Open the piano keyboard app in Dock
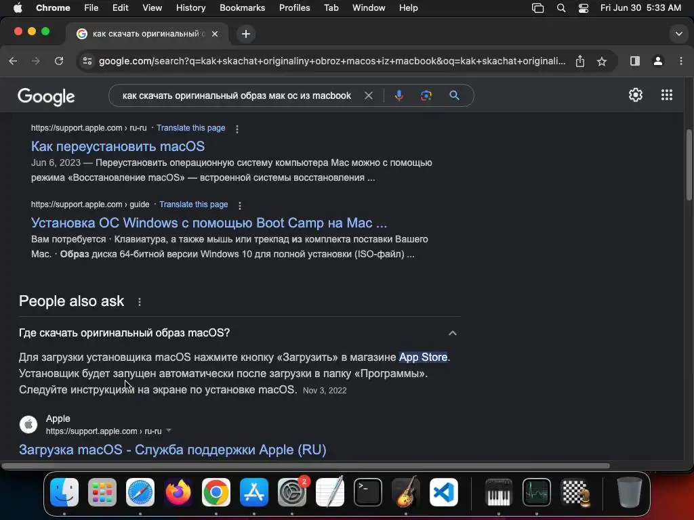The image size is (694, 520). pos(499,492)
